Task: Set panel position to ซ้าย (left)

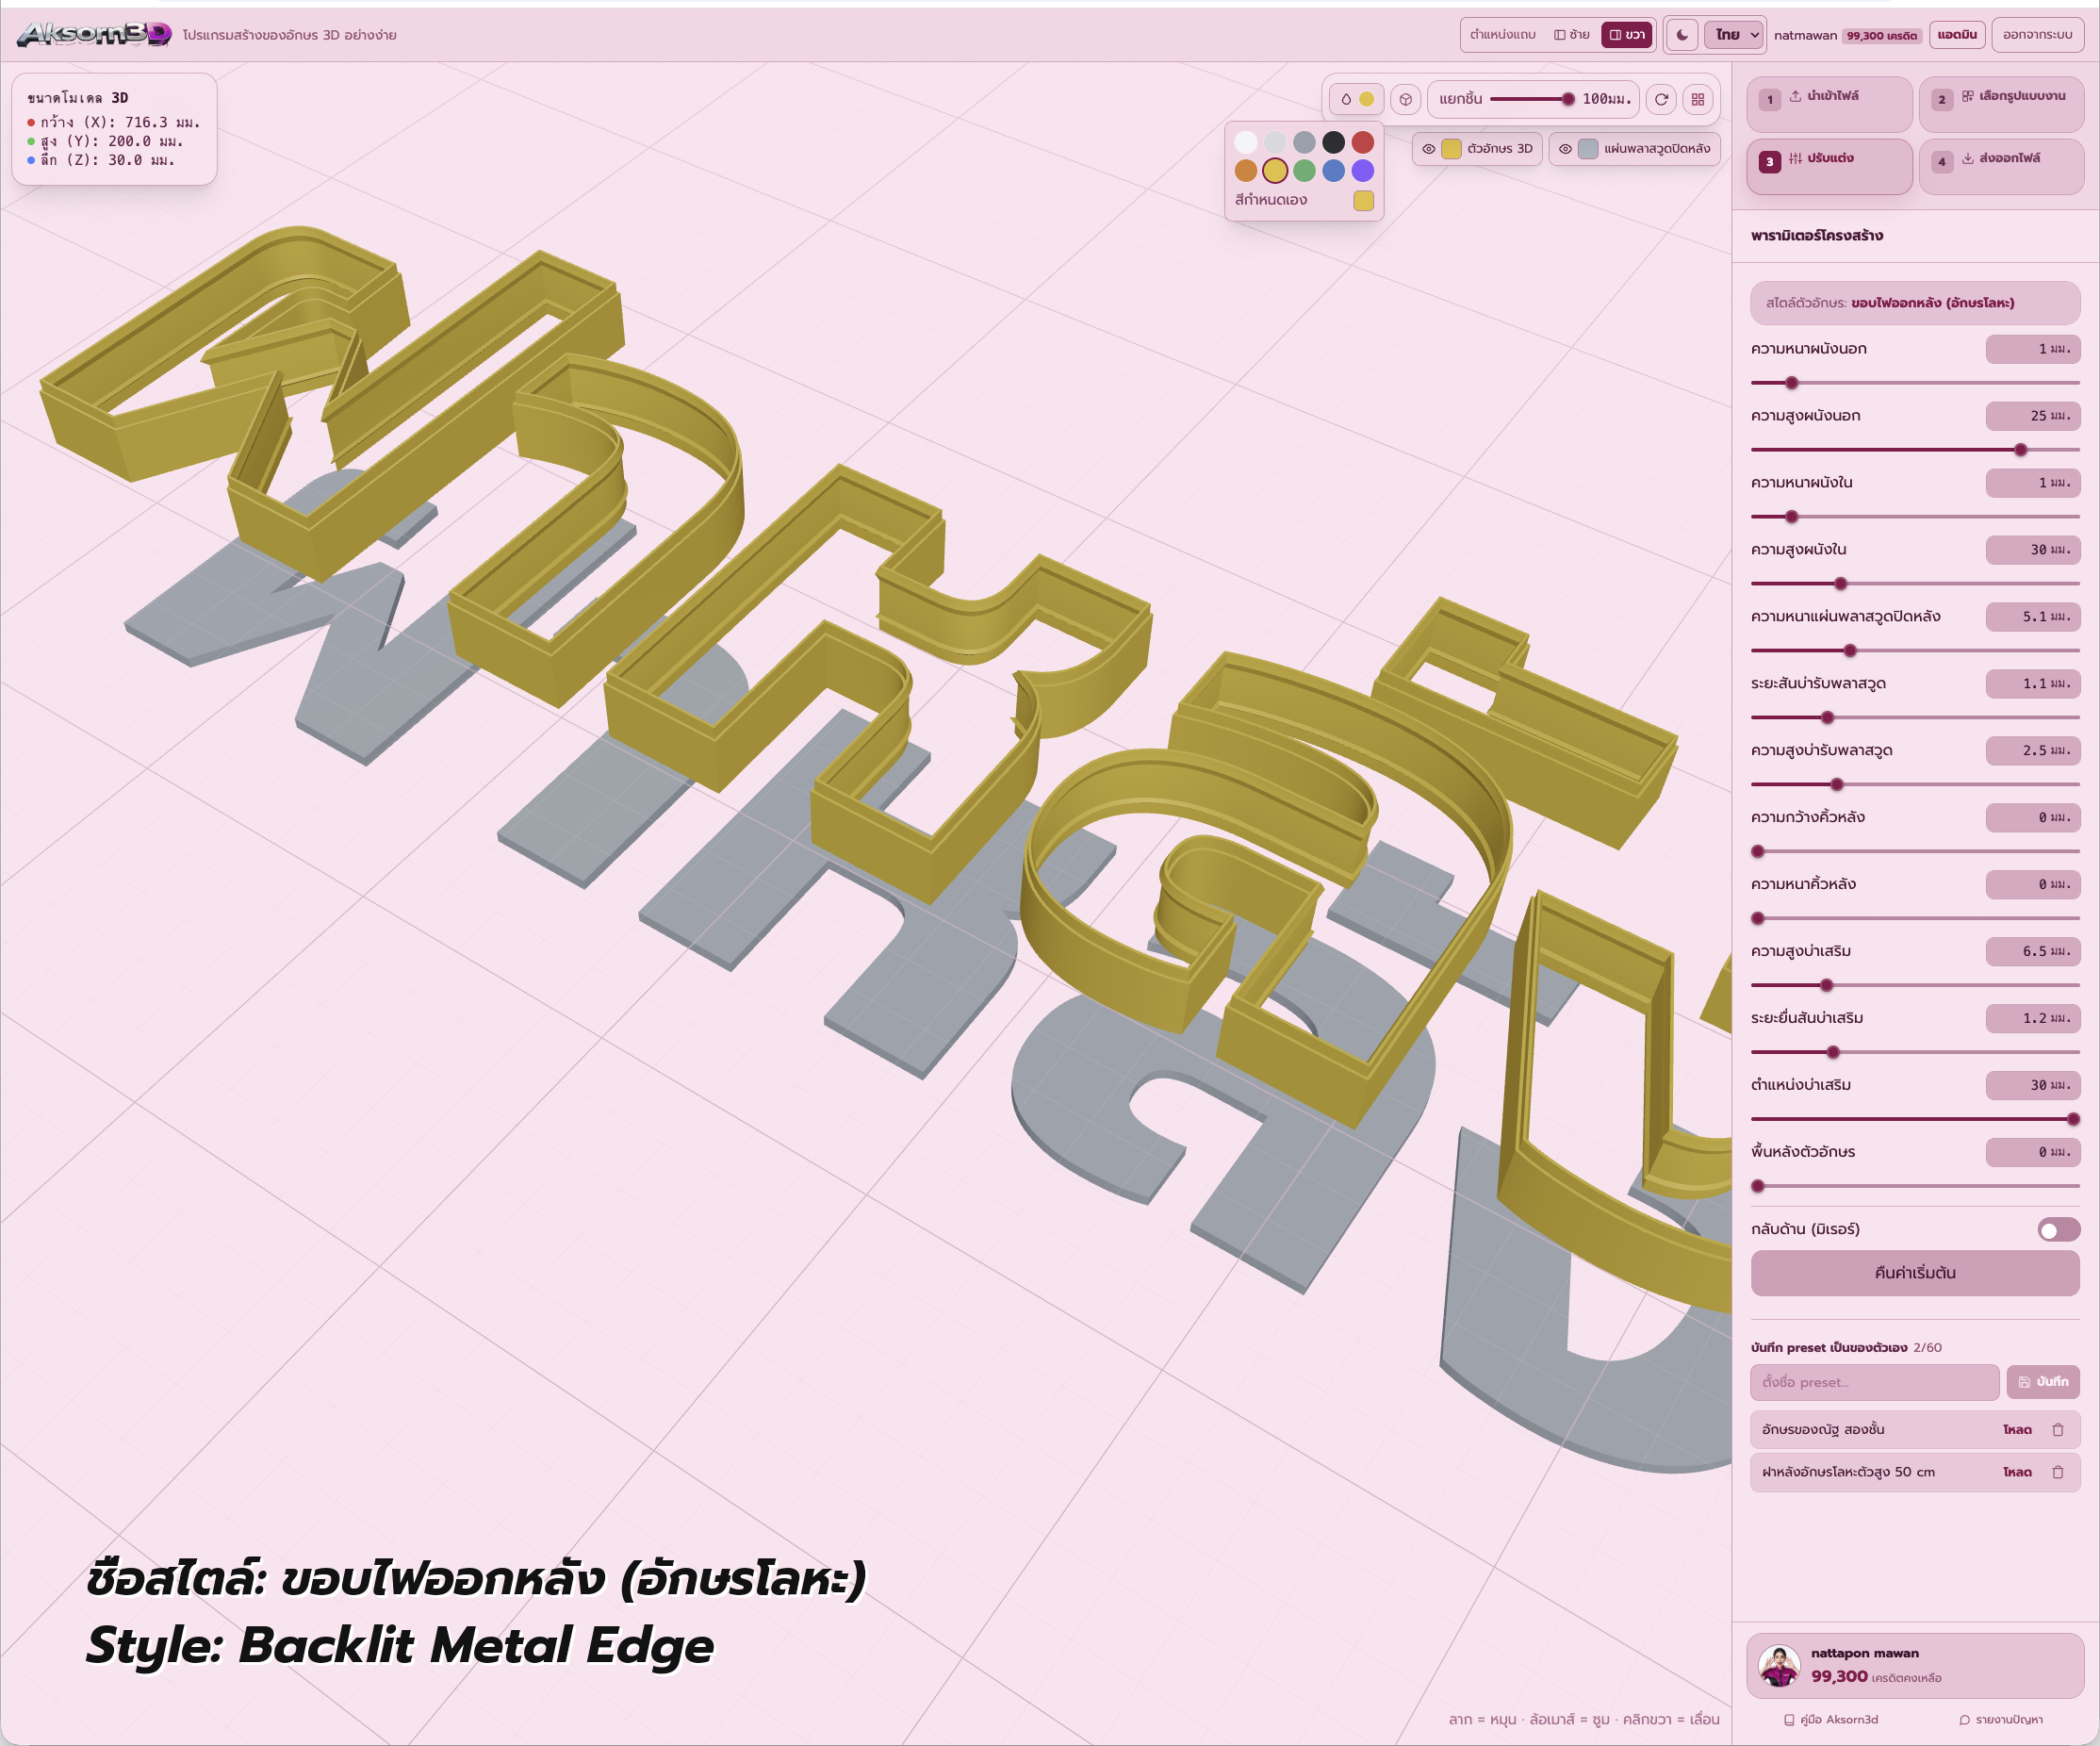Action: (x=1572, y=35)
